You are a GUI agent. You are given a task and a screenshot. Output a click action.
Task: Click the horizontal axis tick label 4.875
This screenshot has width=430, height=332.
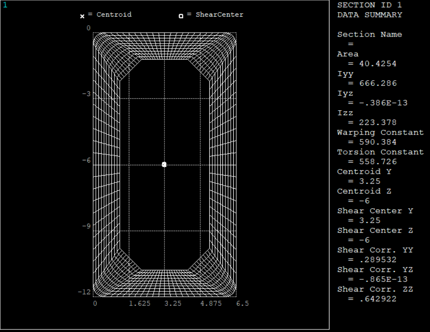pos(211,303)
